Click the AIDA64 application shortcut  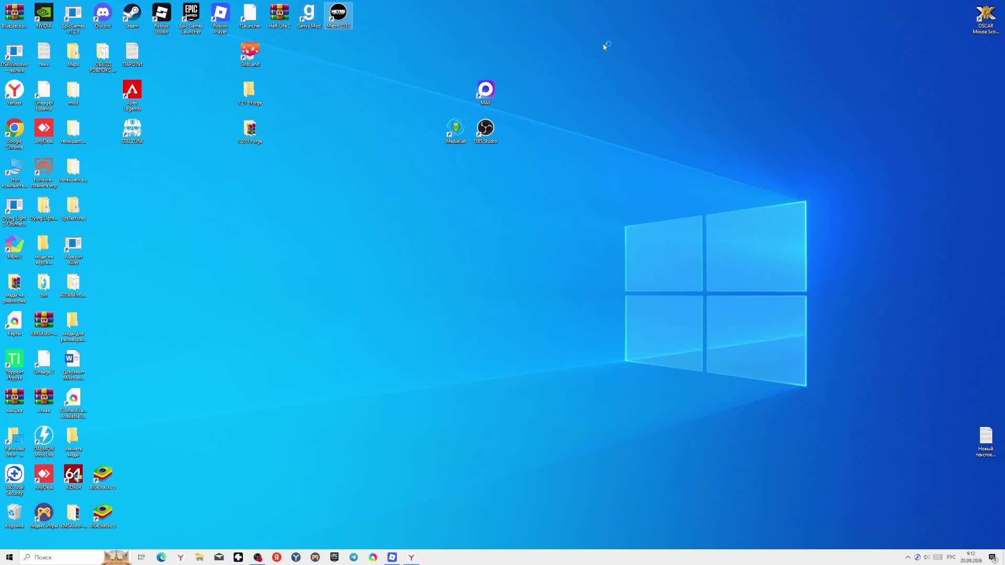(73, 477)
